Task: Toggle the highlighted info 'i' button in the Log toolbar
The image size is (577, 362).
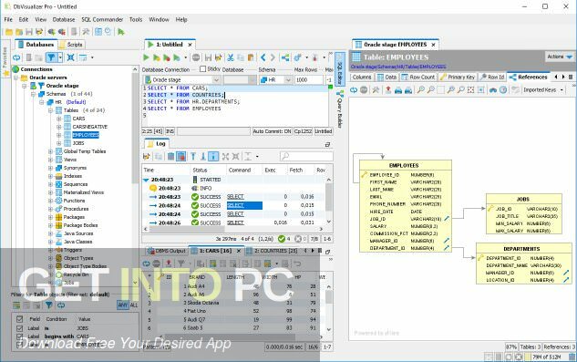Action: click(213, 156)
